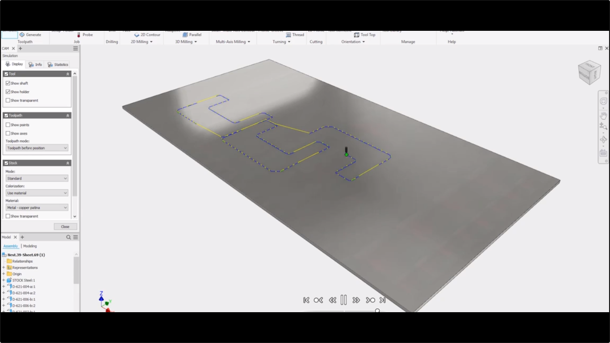Add a new panel next to CAM tab

(20, 48)
